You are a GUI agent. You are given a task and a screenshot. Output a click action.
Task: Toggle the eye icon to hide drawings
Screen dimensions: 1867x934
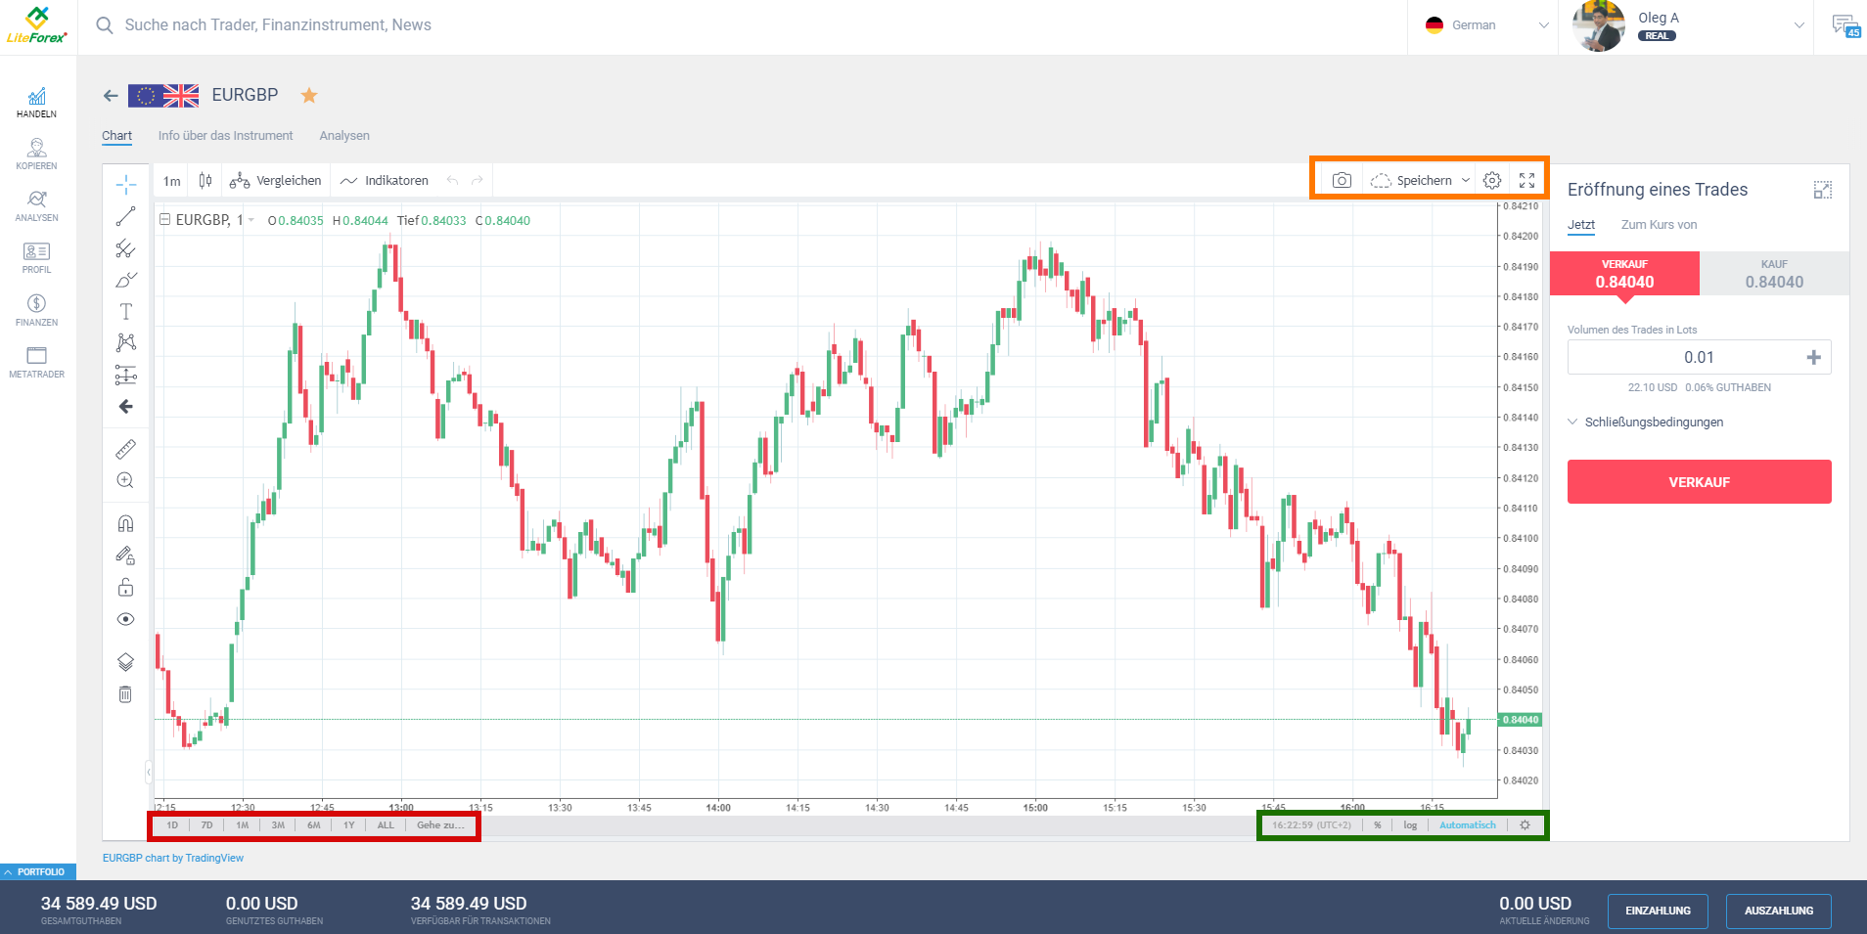(125, 618)
